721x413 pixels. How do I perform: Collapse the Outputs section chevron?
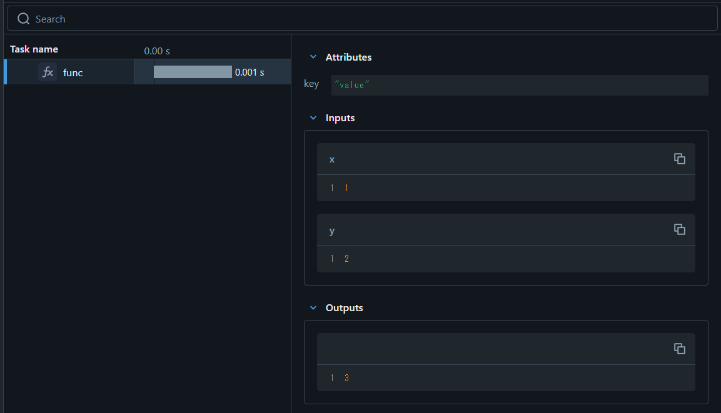313,308
